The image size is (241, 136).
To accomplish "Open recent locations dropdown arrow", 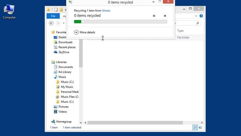I will 64,23.
